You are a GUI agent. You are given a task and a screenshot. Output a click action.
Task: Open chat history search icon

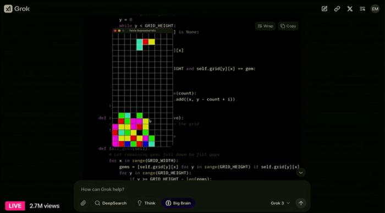(362, 9)
